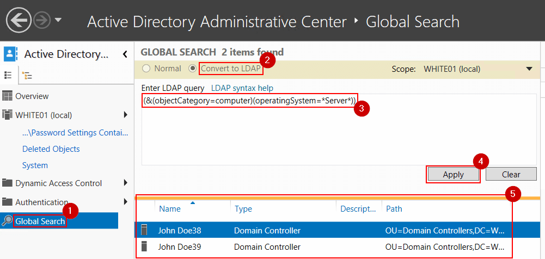The height and width of the screenshot is (259, 545).
Task: Expand Authentication submenu arrow
Action: 125,201
